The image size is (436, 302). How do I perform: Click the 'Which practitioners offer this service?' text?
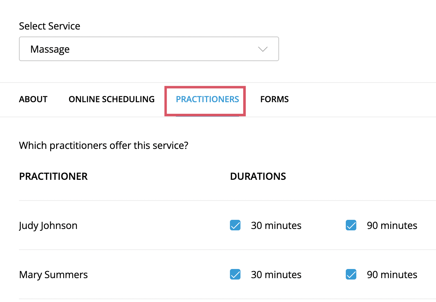[x=104, y=145]
